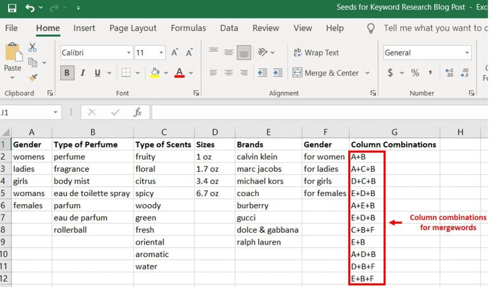Click the Insert Function fx icon
The height and width of the screenshot is (287, 494).
[137, 112]
